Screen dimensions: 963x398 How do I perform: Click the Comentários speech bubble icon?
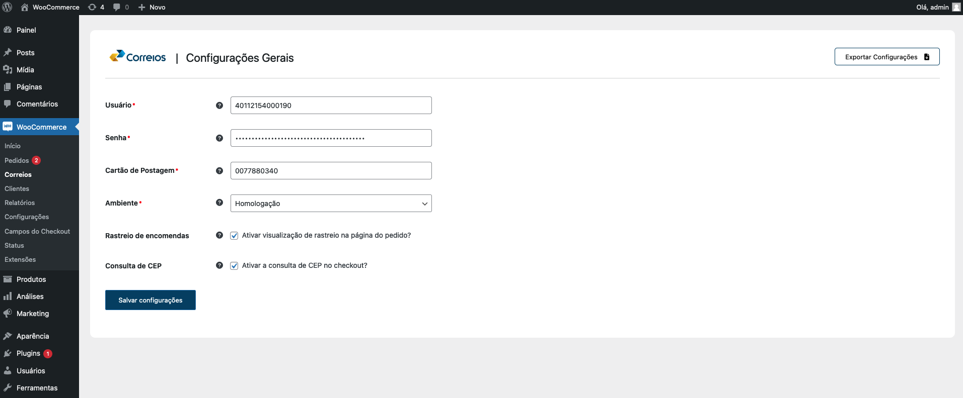(8, 104)
